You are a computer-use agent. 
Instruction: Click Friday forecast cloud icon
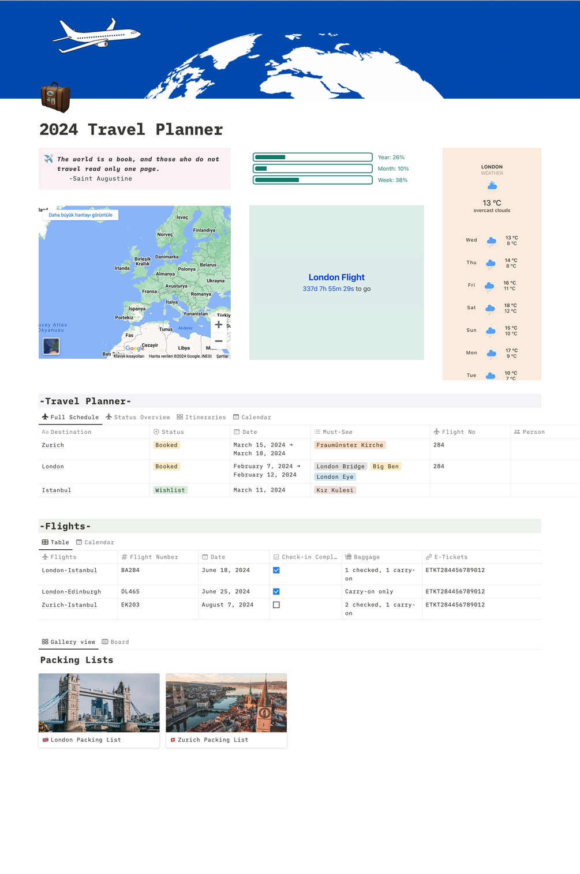tap(489, 286)
